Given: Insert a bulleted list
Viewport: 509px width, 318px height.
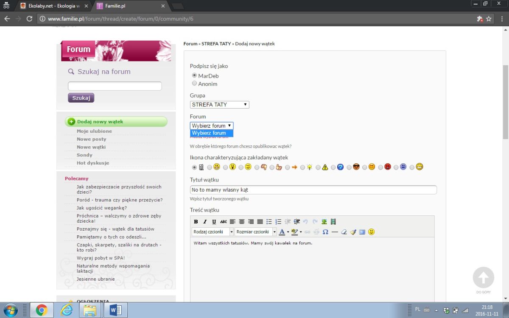Looking at the screenshot, I should 269,222.
